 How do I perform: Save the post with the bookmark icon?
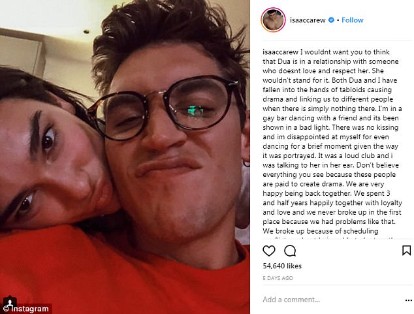click(406, 251)
